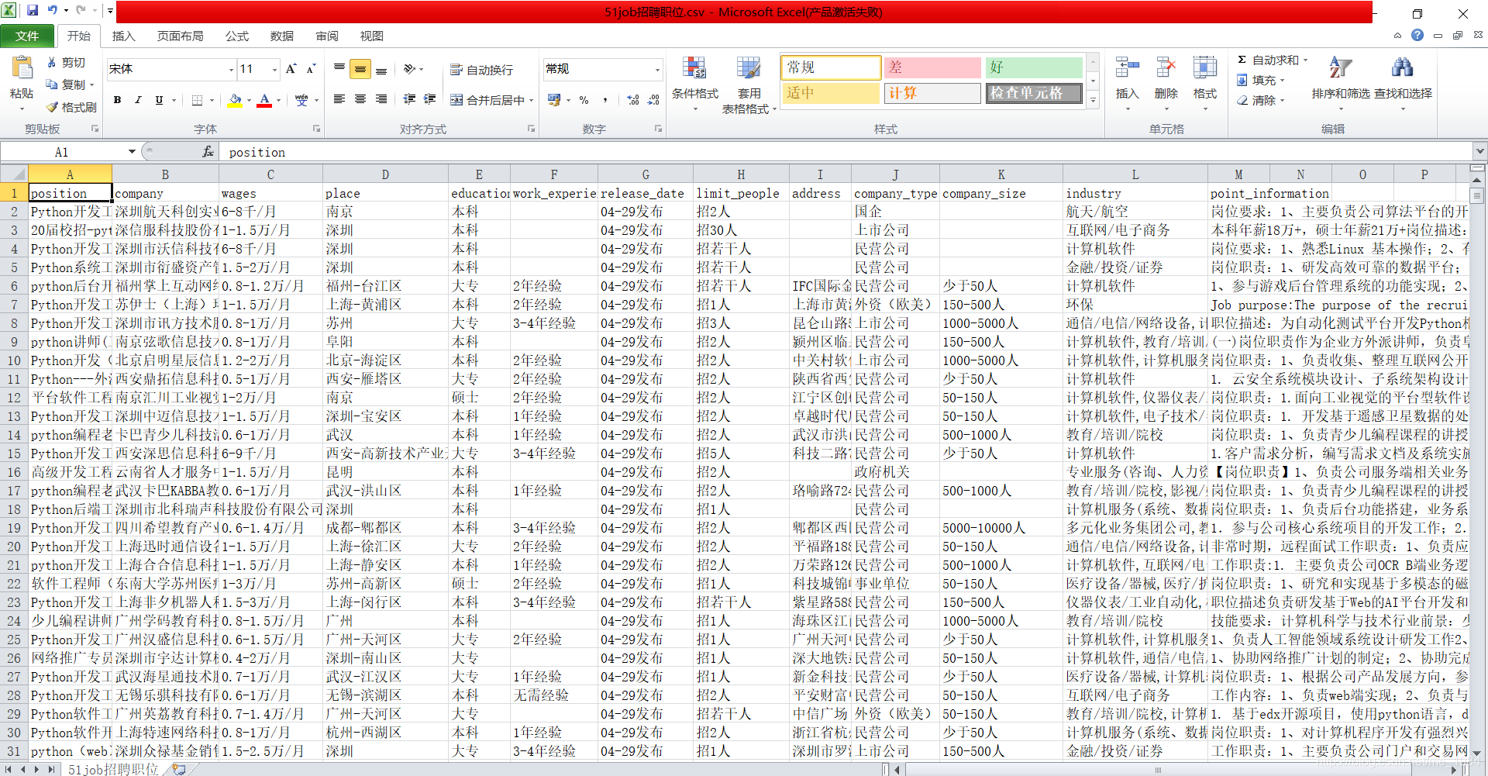Click the phonetic guide (wén) icon

(301, 100)
